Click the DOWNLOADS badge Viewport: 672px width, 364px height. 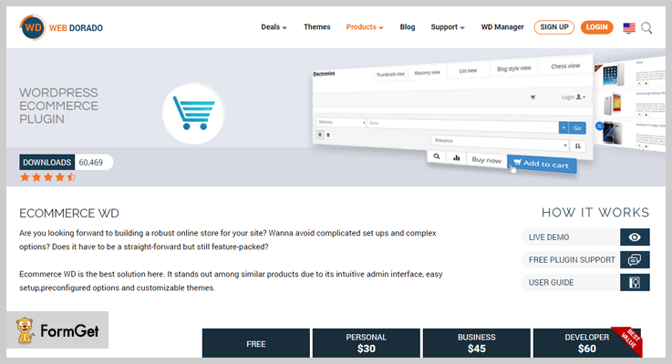click(x=47, y=163)
